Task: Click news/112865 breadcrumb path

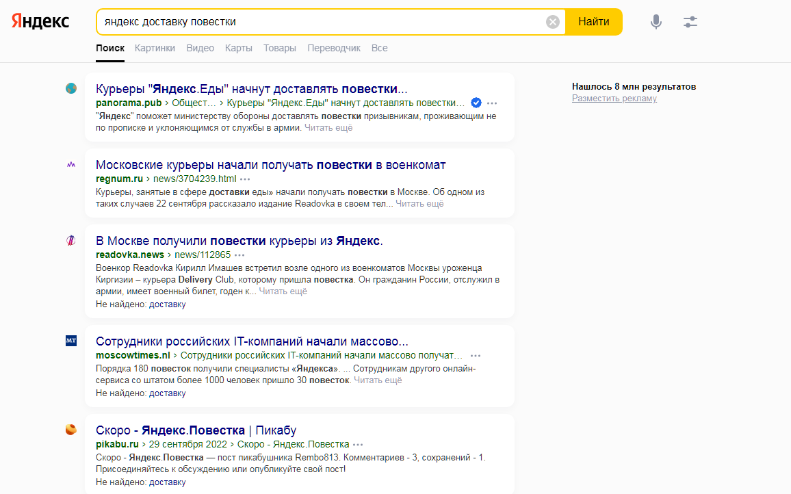Action: tap(203, 255)
